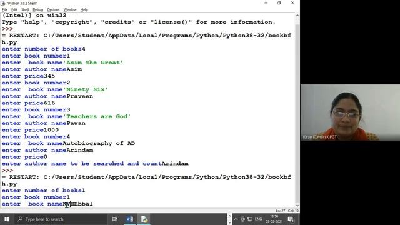This screenshot has height=225, width=400.
Task: Click the ENG language indicator
Action: tap(258, 219)
